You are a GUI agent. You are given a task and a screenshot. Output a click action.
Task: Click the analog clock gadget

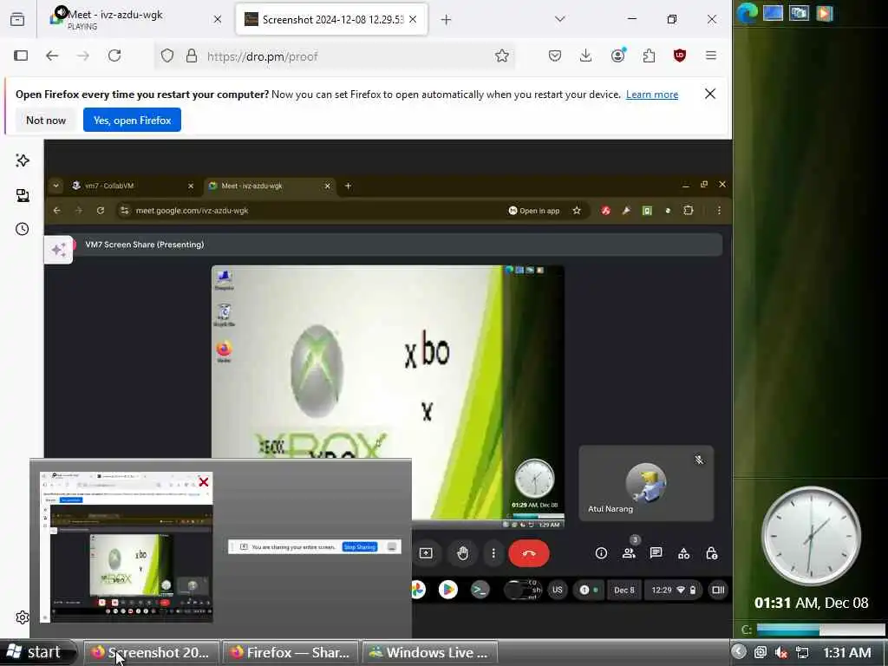(812, 537)
